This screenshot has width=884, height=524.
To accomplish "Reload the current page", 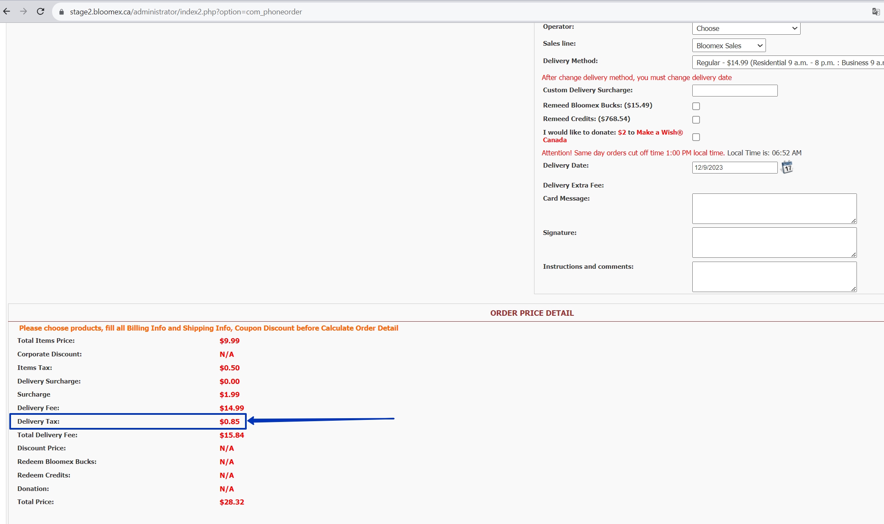I will click(41, 11).
